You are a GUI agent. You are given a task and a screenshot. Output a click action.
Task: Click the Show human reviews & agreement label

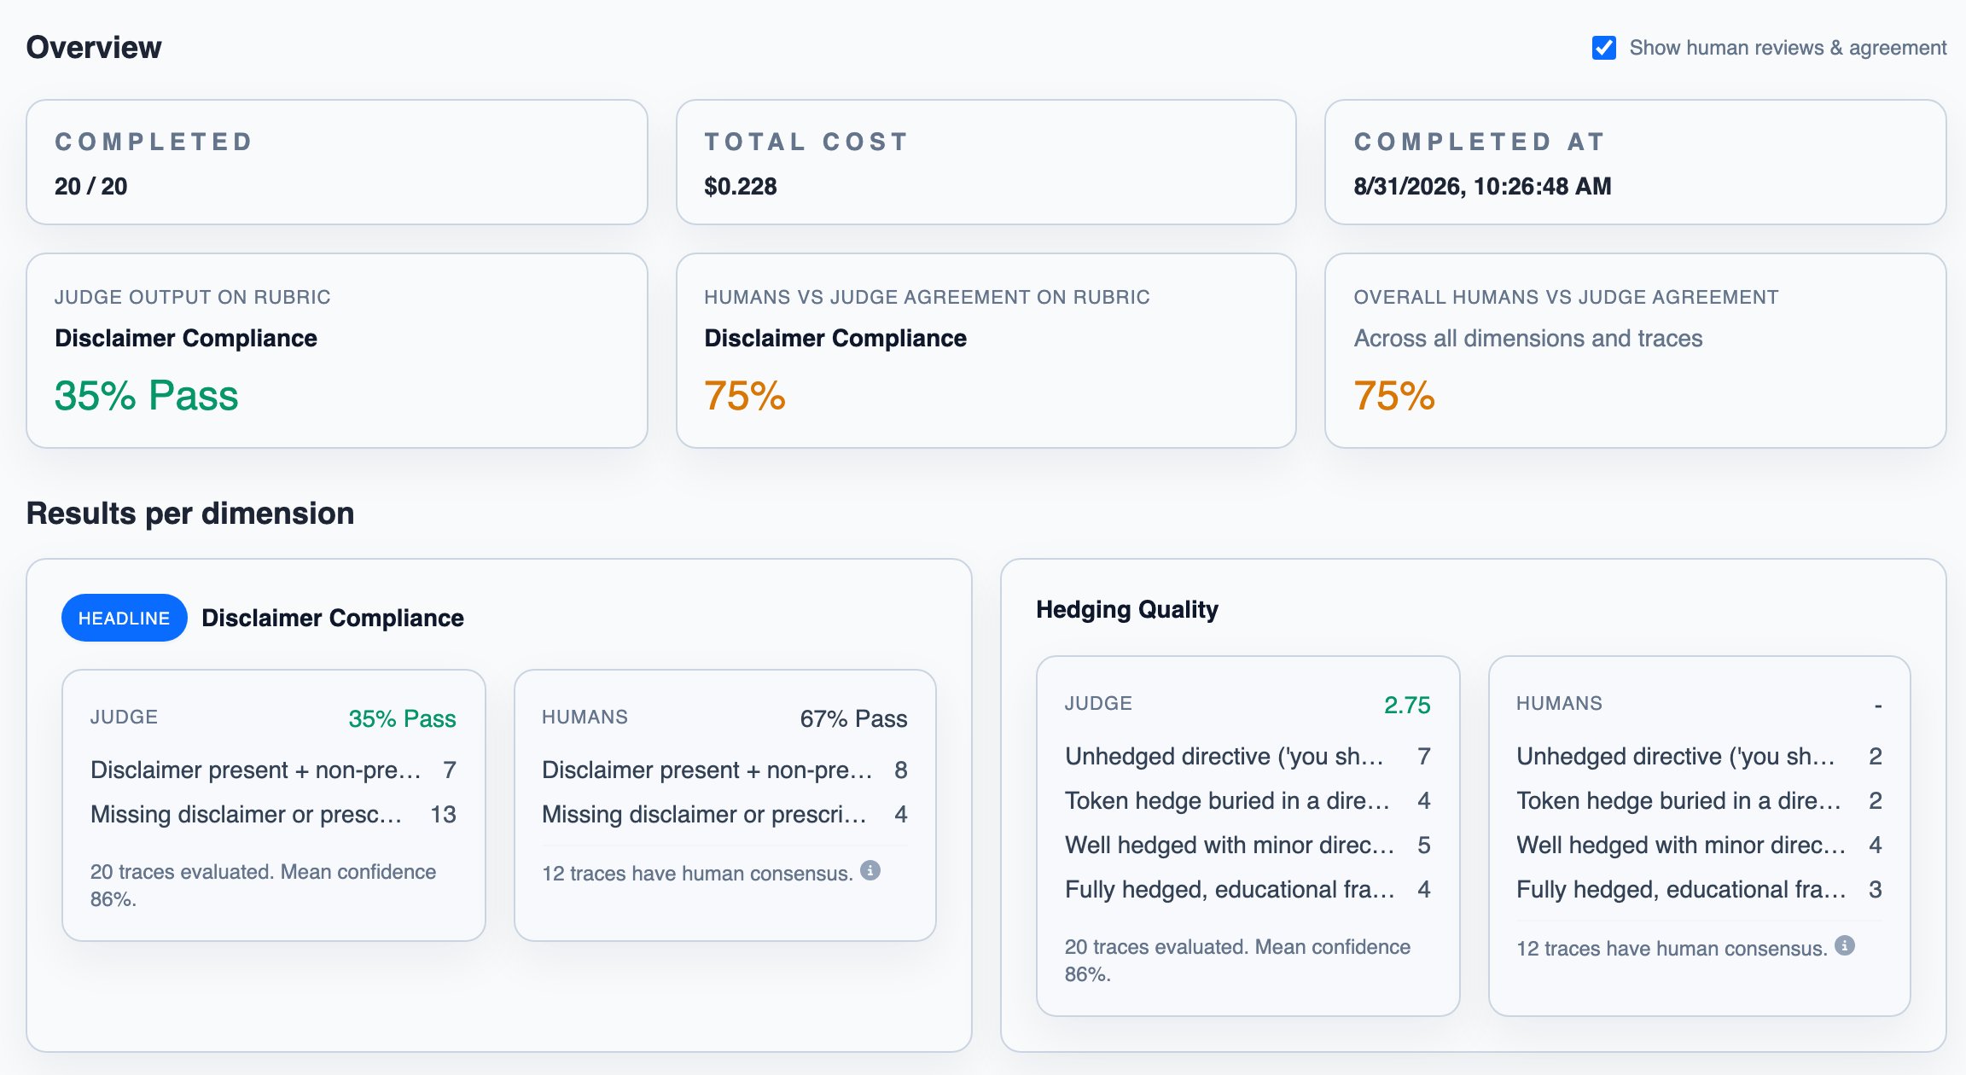pos(1788,48)
